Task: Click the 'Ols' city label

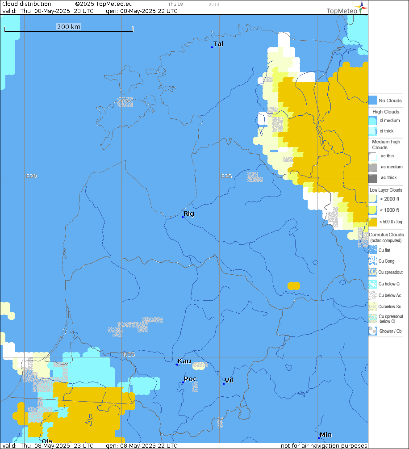Action: click(x=47, y=441)
